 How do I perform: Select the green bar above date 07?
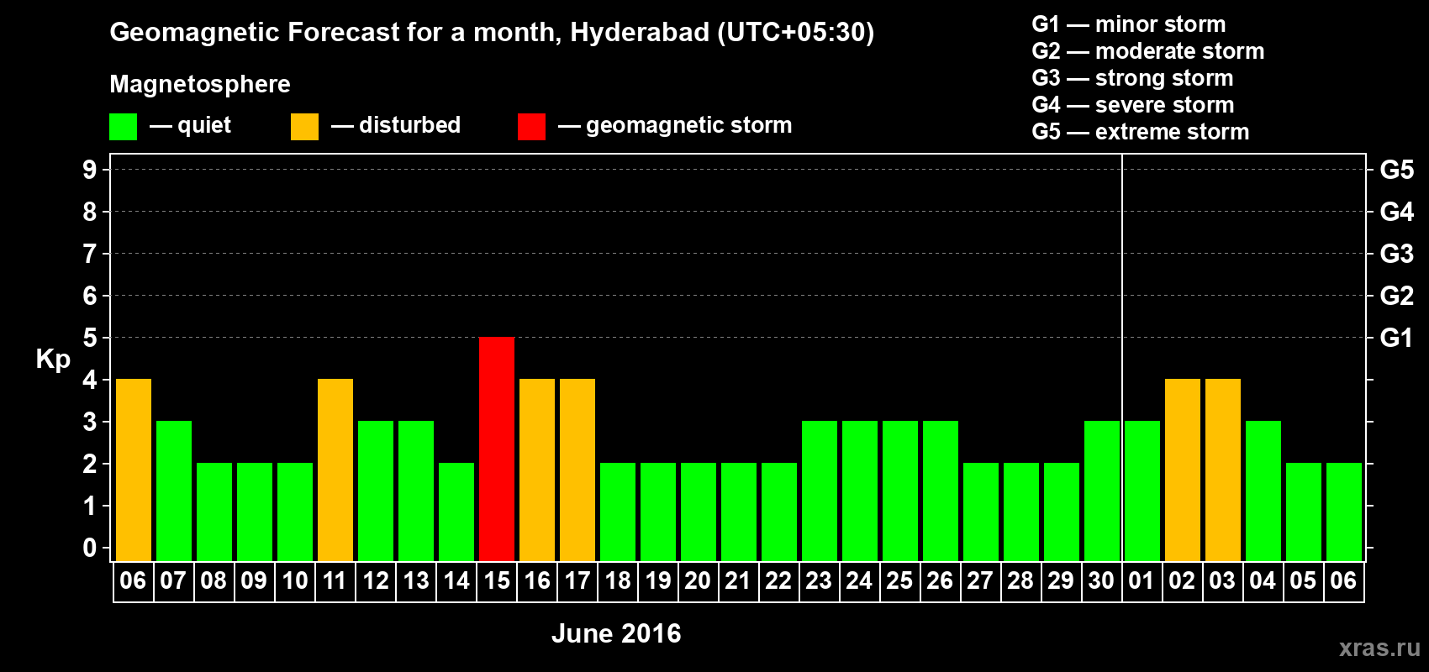(174, 491)
